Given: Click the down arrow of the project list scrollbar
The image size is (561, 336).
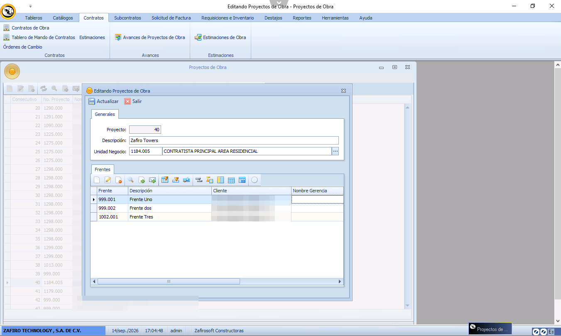Looking at the screenshot, I should pyautogui.click(x=407, y=305).
